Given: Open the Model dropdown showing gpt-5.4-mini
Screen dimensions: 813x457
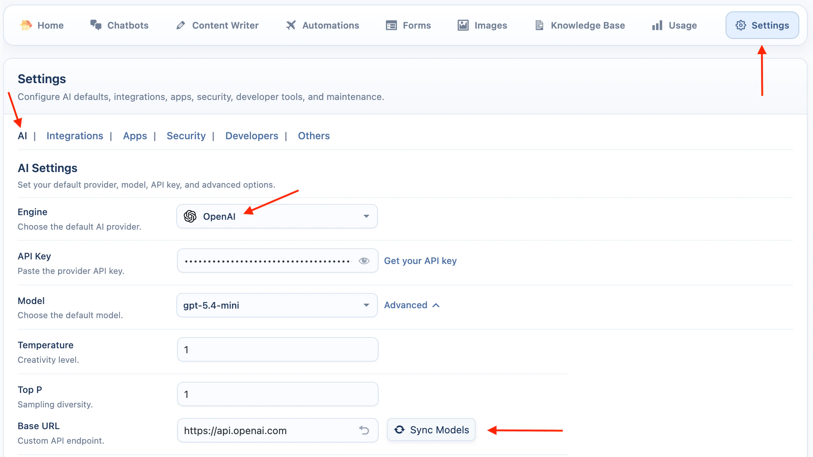Looking at the screenshot, I should pyautogui.click(x=366, y=305).
